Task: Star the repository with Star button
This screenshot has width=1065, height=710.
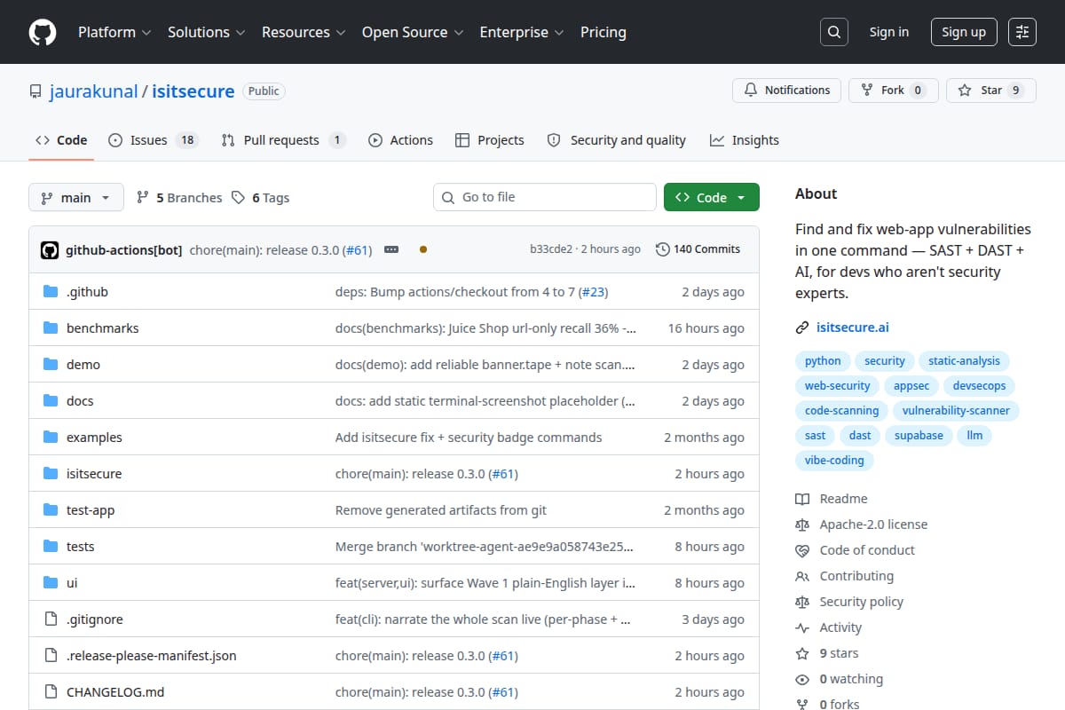Action: point(991,90)
